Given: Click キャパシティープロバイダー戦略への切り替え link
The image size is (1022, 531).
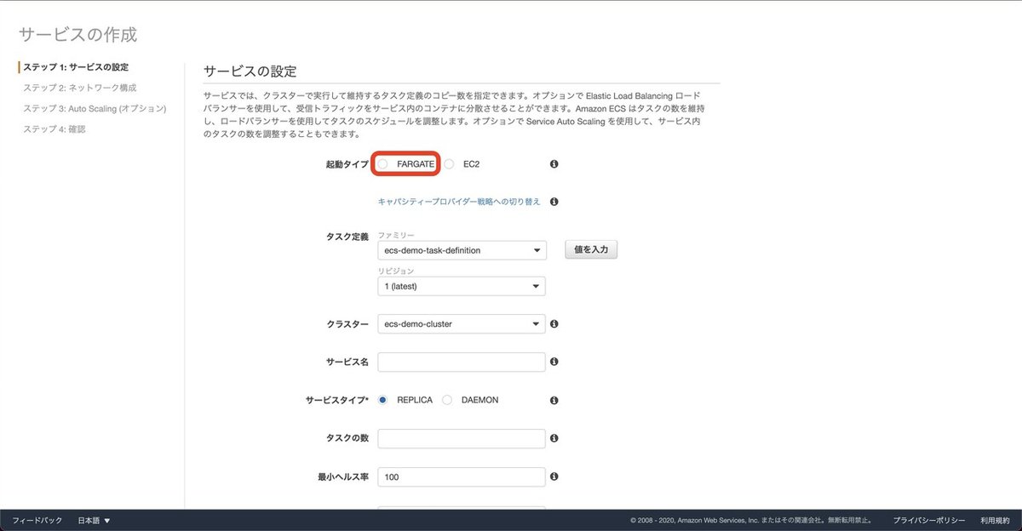Looking at the screenshot, I should tap(459, 202).
